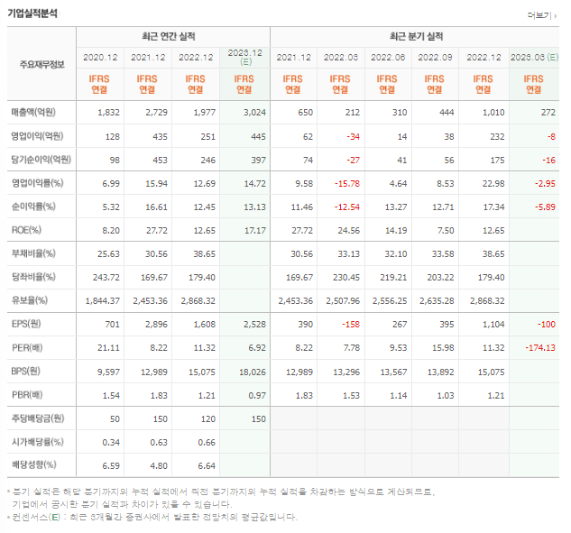Select the 최근 연간 실적 header

[x=169, y=36]
